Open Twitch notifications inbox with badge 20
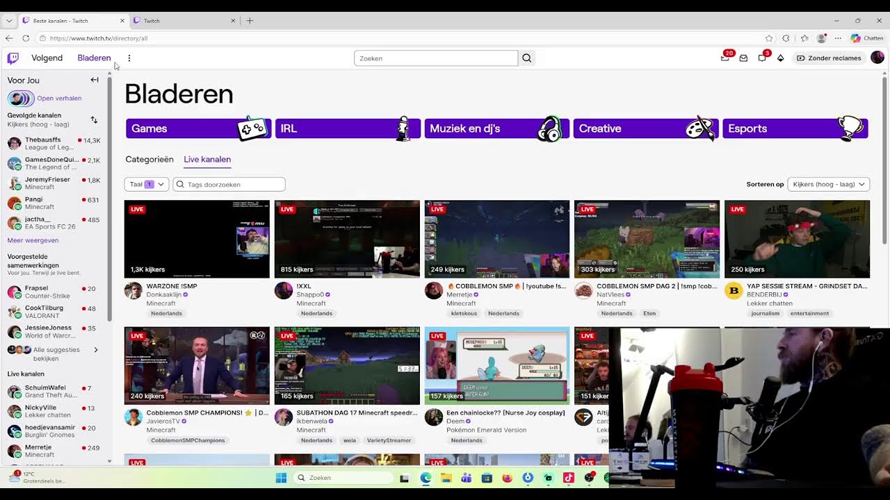This screenshot has width=890, height=500. click(725, 58)
